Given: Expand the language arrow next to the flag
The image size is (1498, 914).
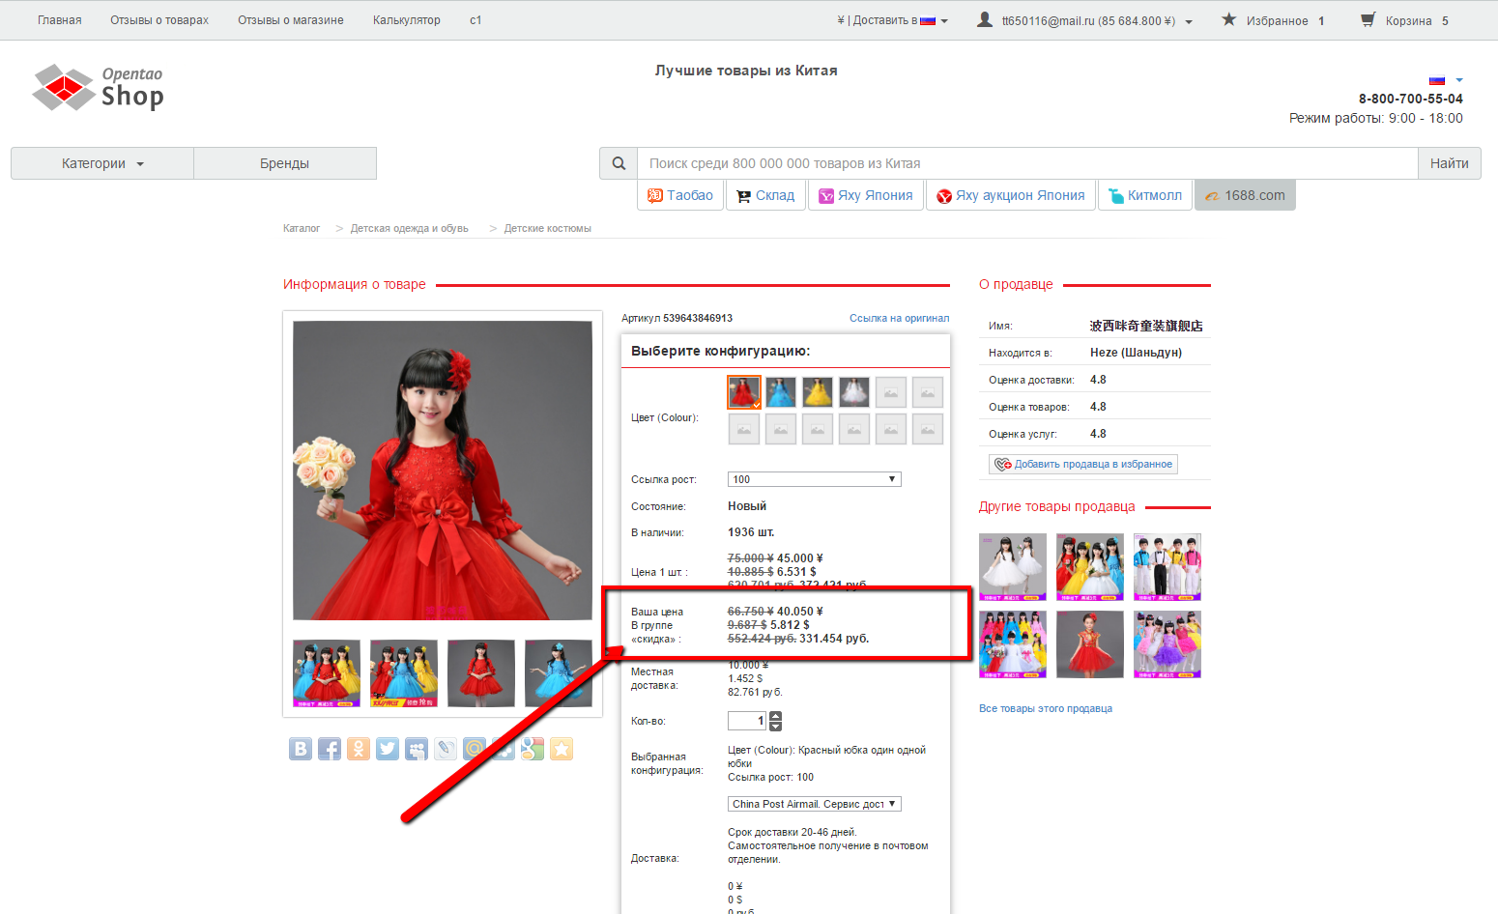Looking at the screenshot, I should (x=1459, y=80).
